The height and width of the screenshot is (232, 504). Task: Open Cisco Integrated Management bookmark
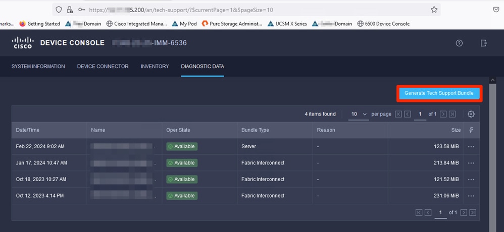pyautogui.click(x=137, y=24)
